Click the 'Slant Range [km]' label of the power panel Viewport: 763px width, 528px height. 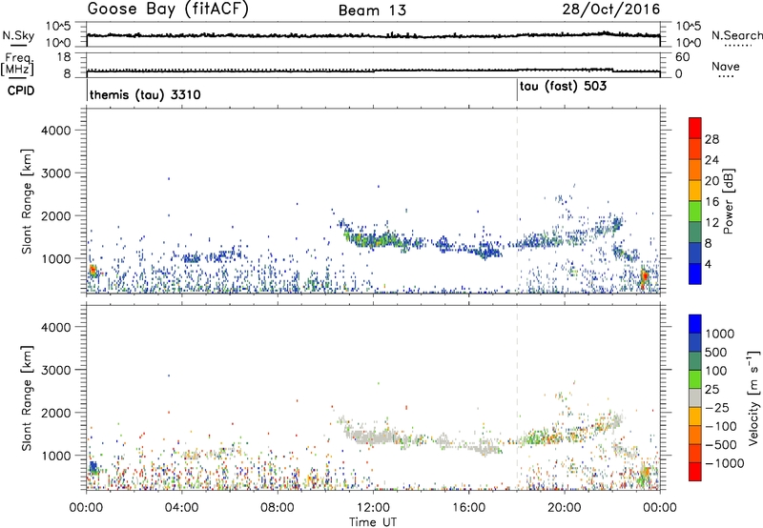click(x=27, y=201)
